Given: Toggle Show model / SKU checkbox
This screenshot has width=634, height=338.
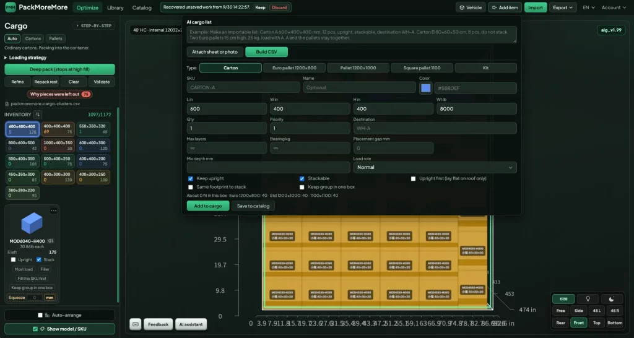Looking at the screenshot, I should tap(35, 329).
